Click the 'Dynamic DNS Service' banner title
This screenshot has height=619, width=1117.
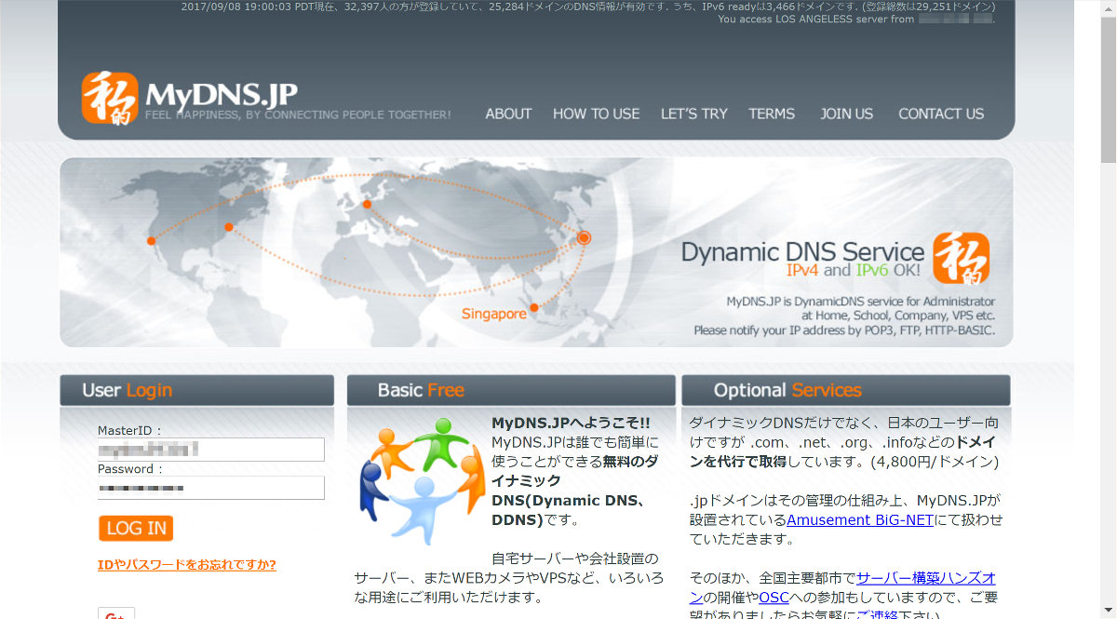(802, 252)
